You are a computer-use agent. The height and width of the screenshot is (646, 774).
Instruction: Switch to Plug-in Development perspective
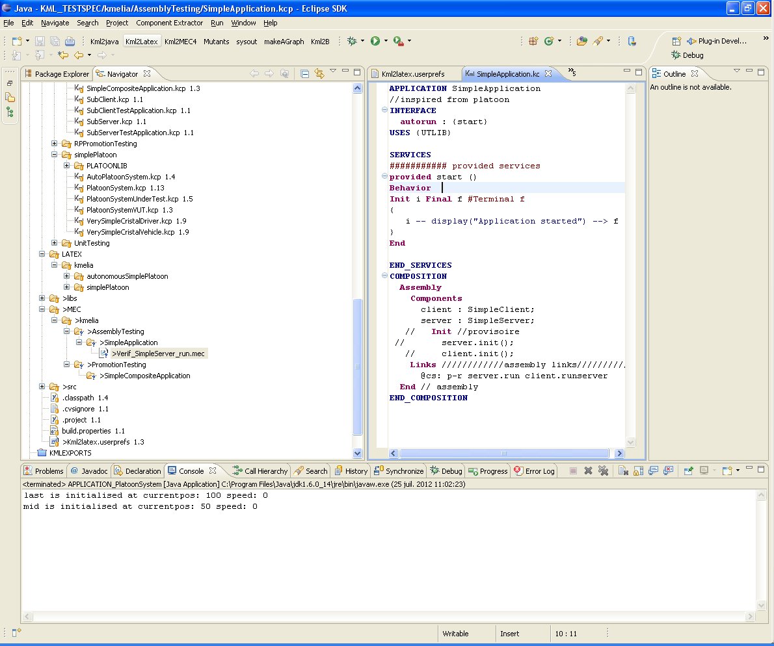click(x=716, y=41)
